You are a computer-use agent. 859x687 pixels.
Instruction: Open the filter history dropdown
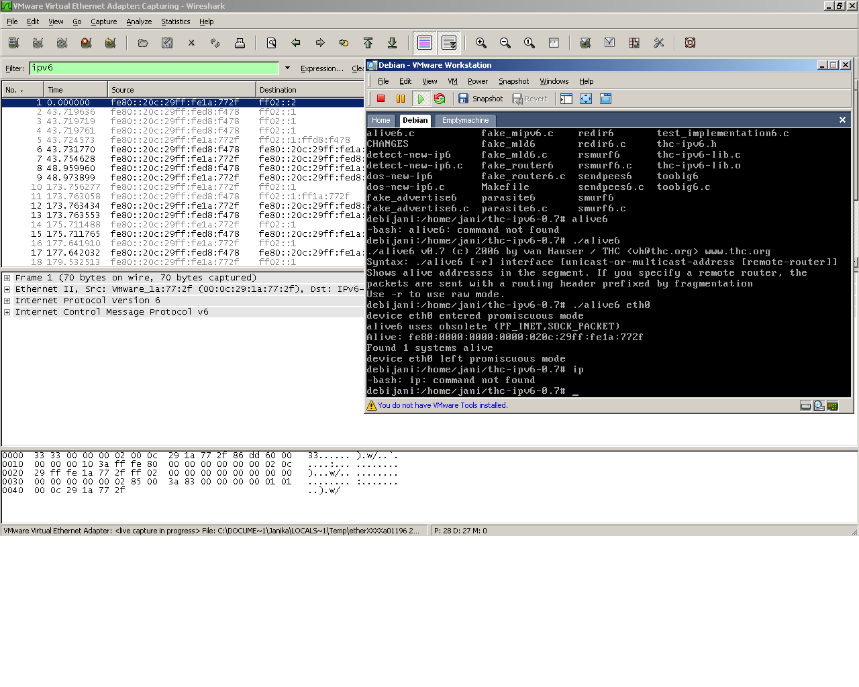click(x=287, y=68)
